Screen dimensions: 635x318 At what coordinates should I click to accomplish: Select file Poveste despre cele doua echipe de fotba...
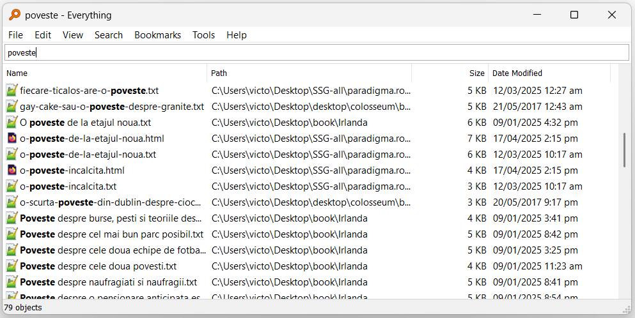coord(113,250)
